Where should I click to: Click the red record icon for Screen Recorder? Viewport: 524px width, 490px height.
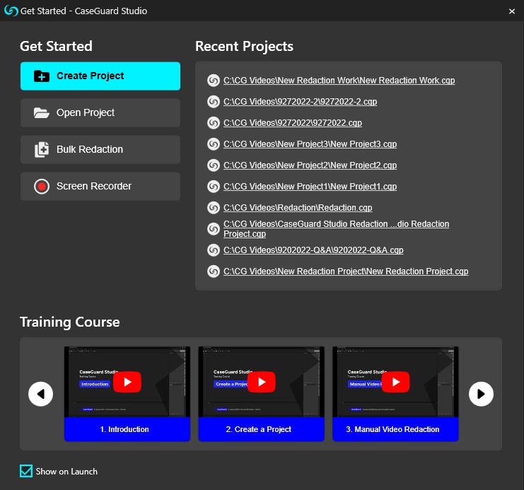[42, 187]
